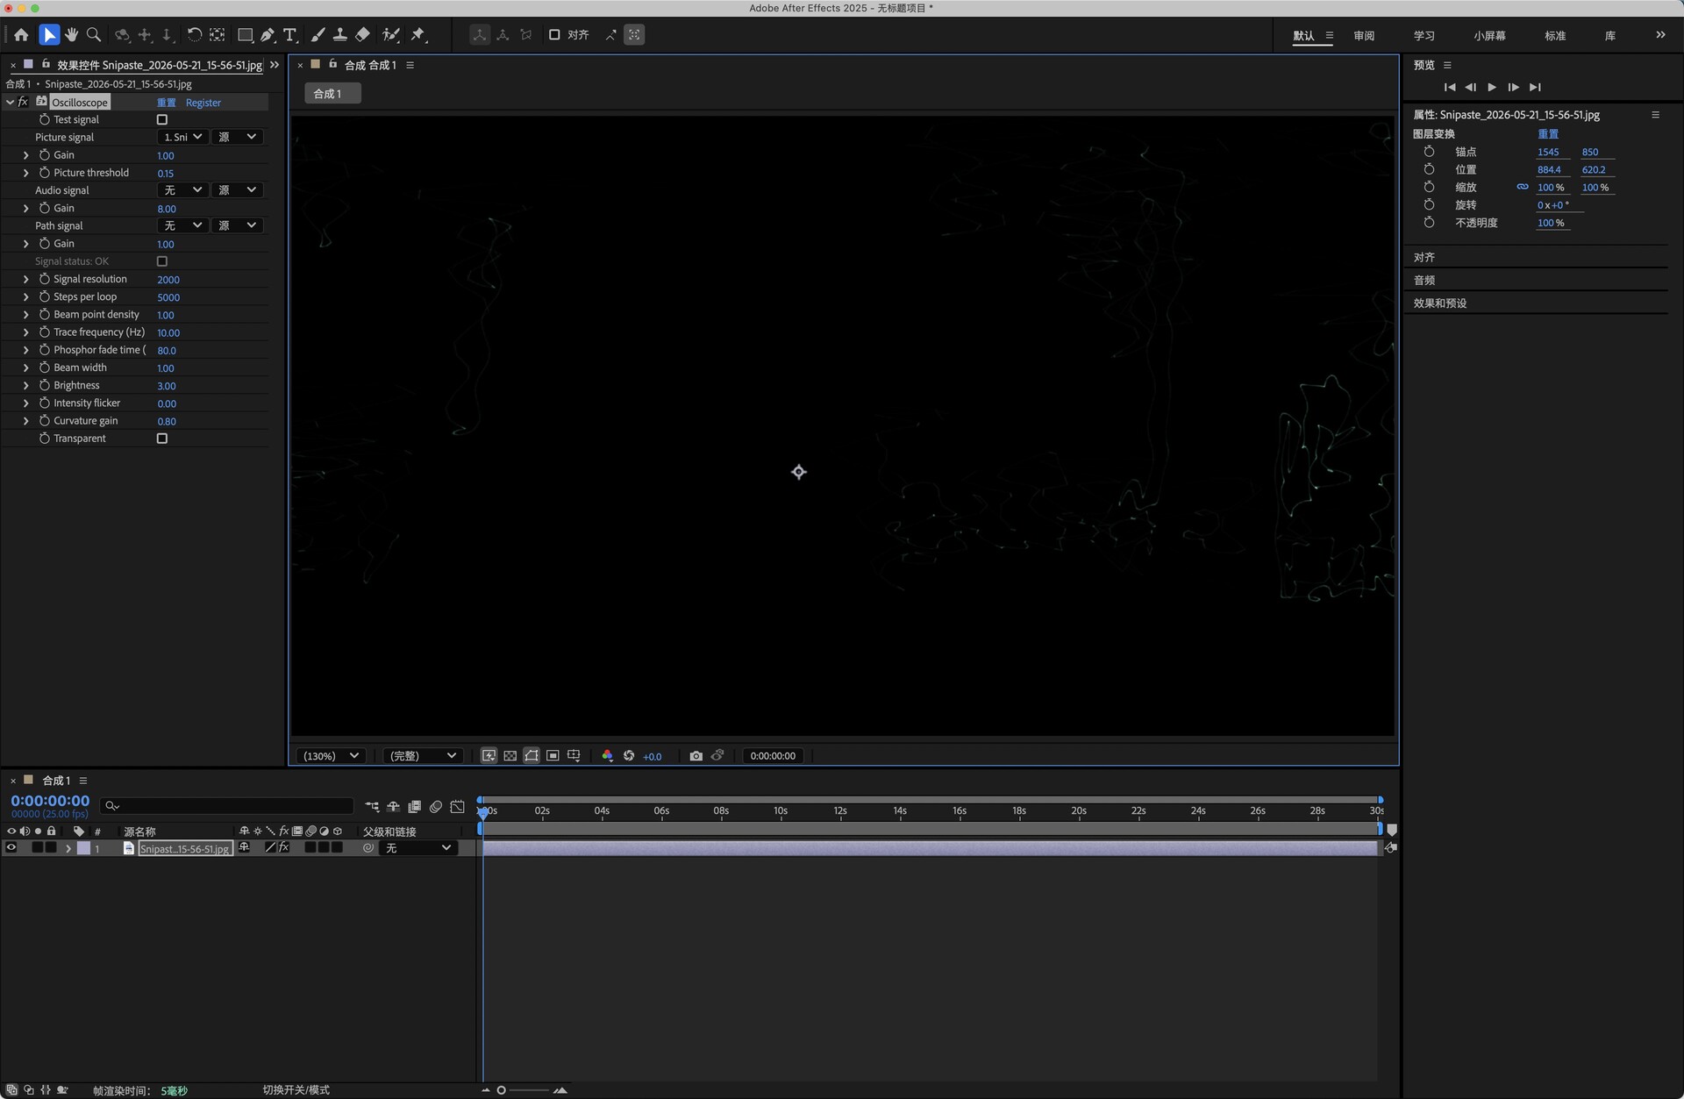
Task: Play the preview with the play button
Action: tap(1492, 87)
